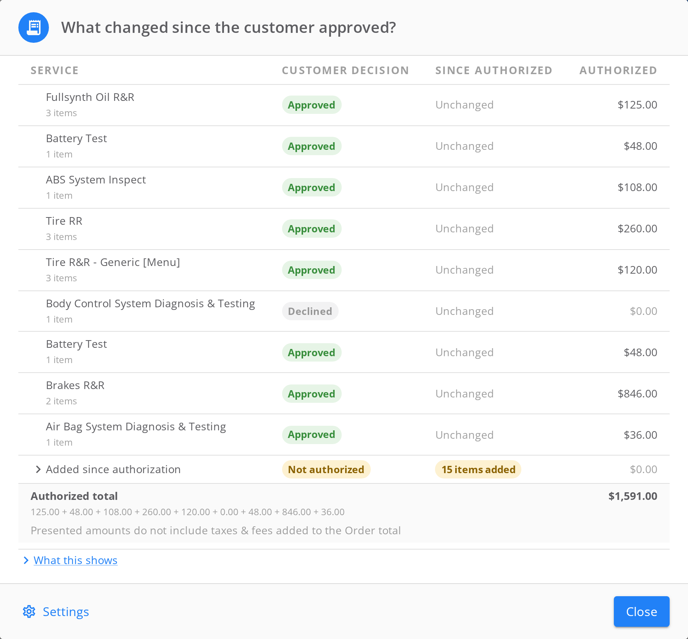This screenshot has width=688, height=639.
Task: Click Unchanged status for Brakes R&R
Action: [464, 394]
